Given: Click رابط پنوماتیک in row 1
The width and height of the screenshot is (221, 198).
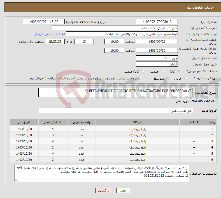Looking at the screenshot, I should coord(138,129).
